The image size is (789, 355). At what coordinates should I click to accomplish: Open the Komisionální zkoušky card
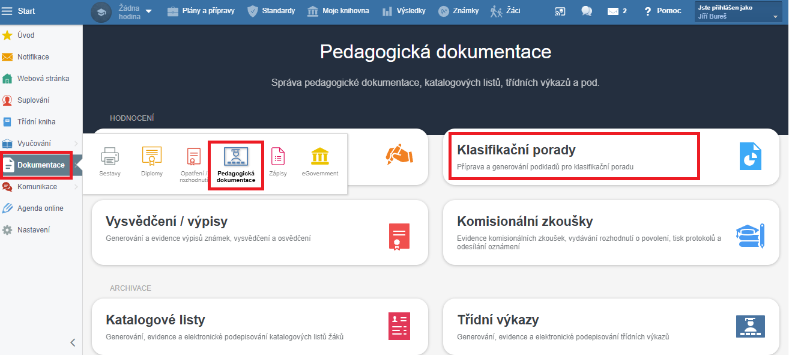[x=611, y=232]
